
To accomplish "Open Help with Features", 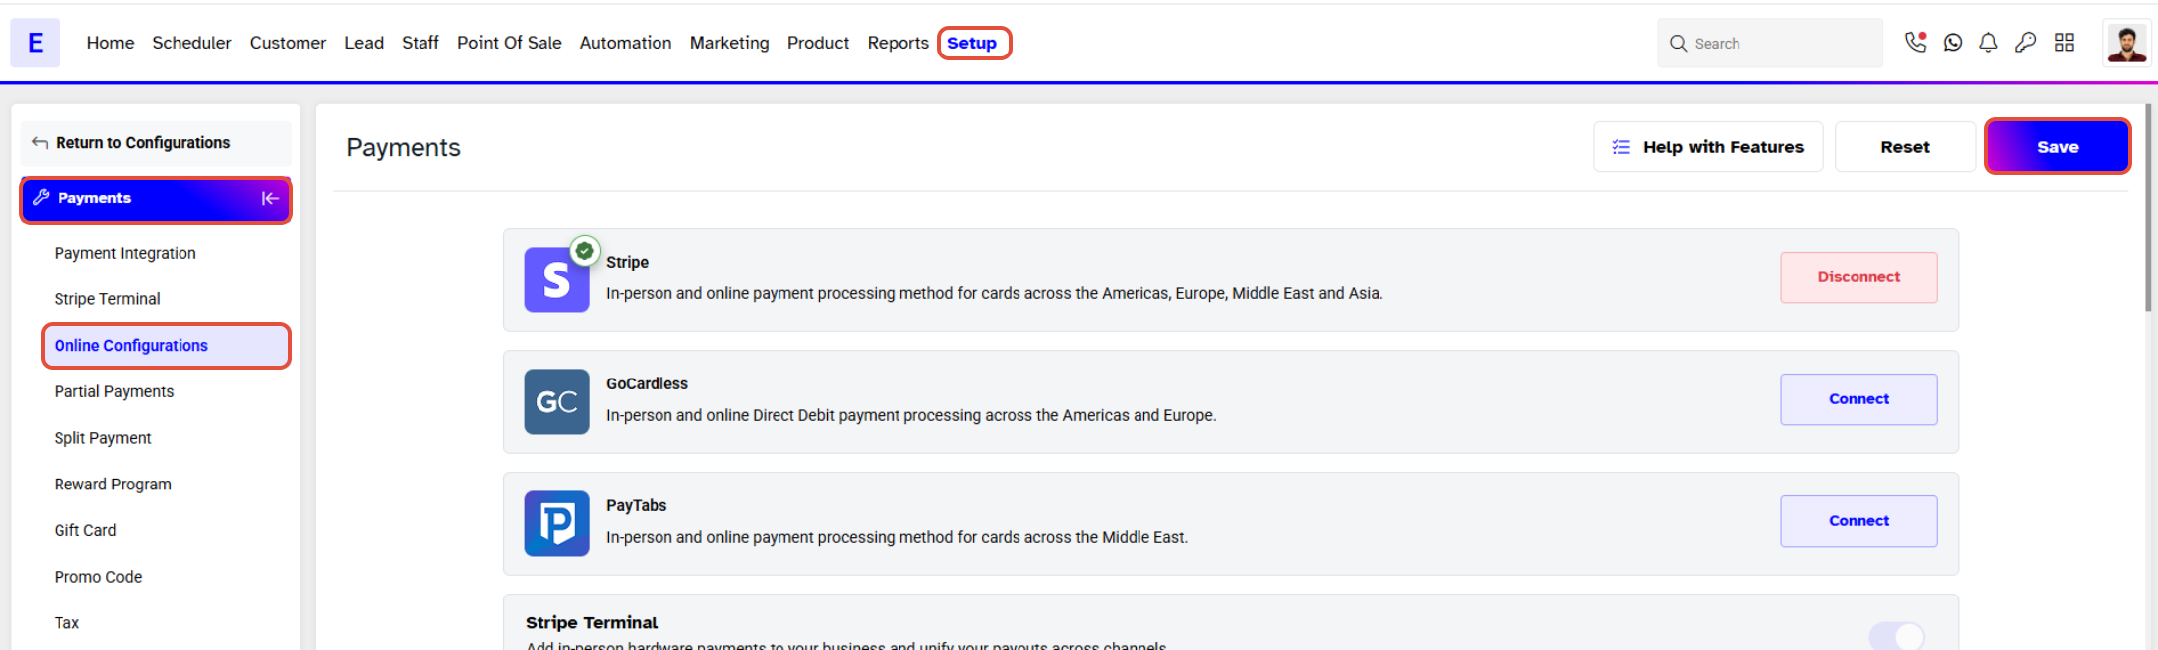I will click(1708, 147).
